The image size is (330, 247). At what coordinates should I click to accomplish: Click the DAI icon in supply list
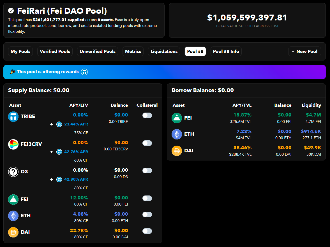pyautogui.click(x=13, y=232)
